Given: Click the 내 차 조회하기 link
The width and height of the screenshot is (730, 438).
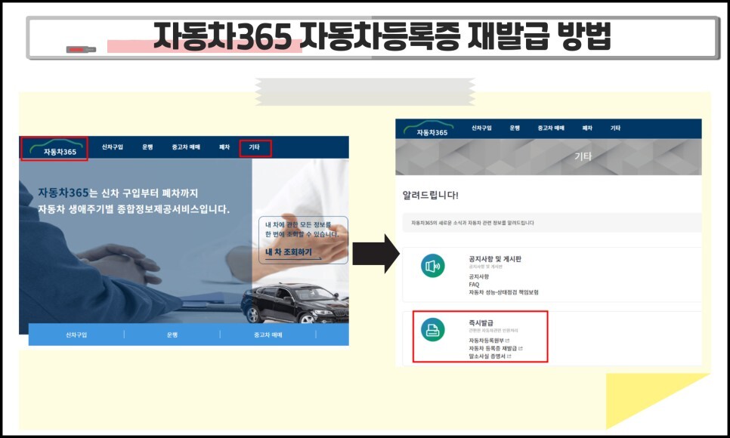Looking at the screenshot, I should point(289,251).
